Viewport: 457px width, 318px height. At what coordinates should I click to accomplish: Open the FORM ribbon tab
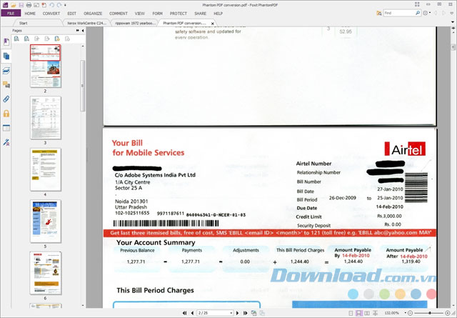pyautogui.click(x=157, y=14)
